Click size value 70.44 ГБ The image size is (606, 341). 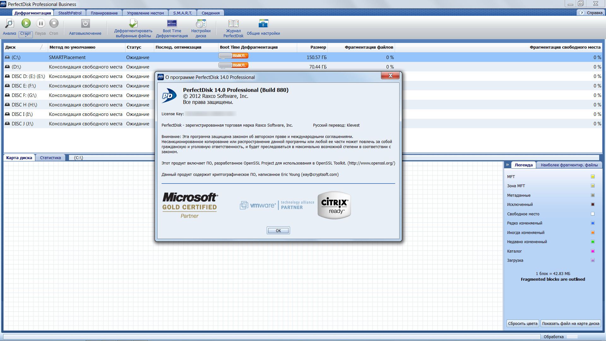[318, 67]
